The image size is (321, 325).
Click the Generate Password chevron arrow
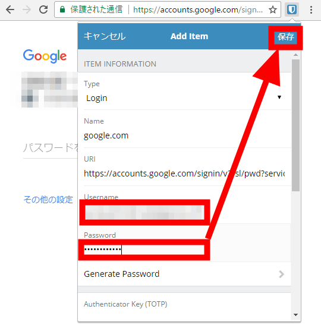pos(281,274)
